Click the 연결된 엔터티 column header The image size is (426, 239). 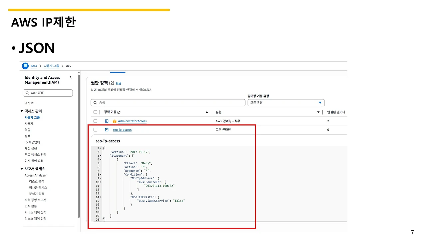tap(336, 112)
